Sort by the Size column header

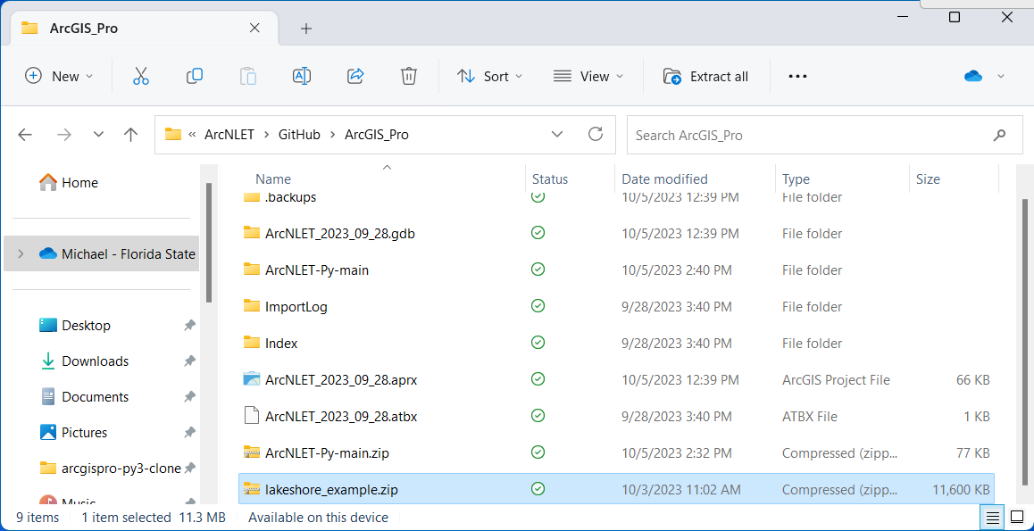pyautogui.click(x=928, y=179)
